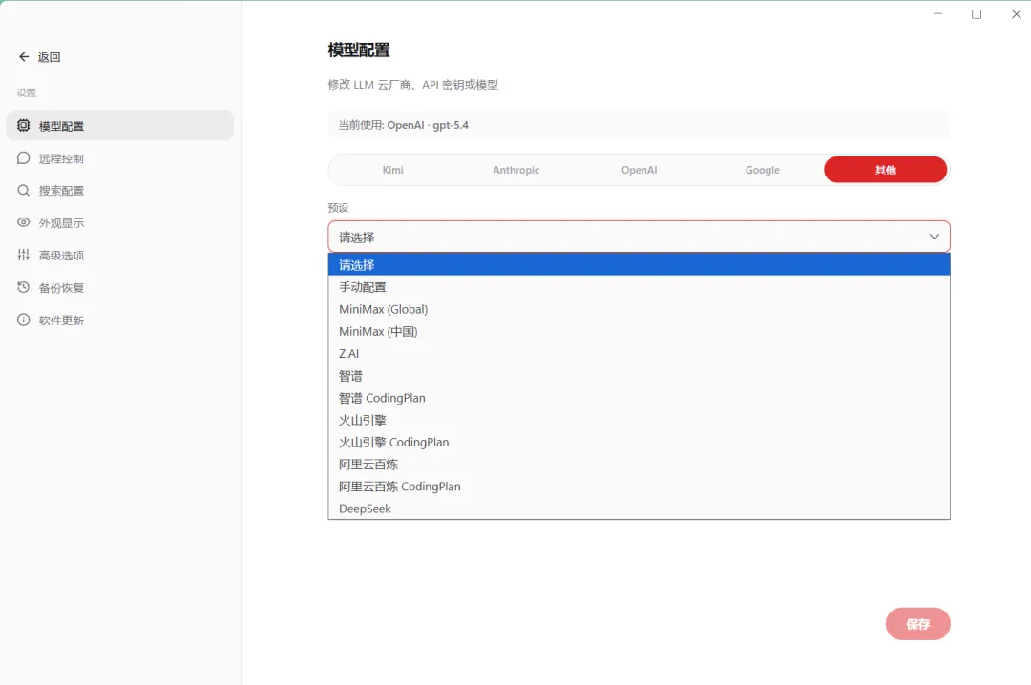
Task: Close the settings window
Action: [1016, 13]
